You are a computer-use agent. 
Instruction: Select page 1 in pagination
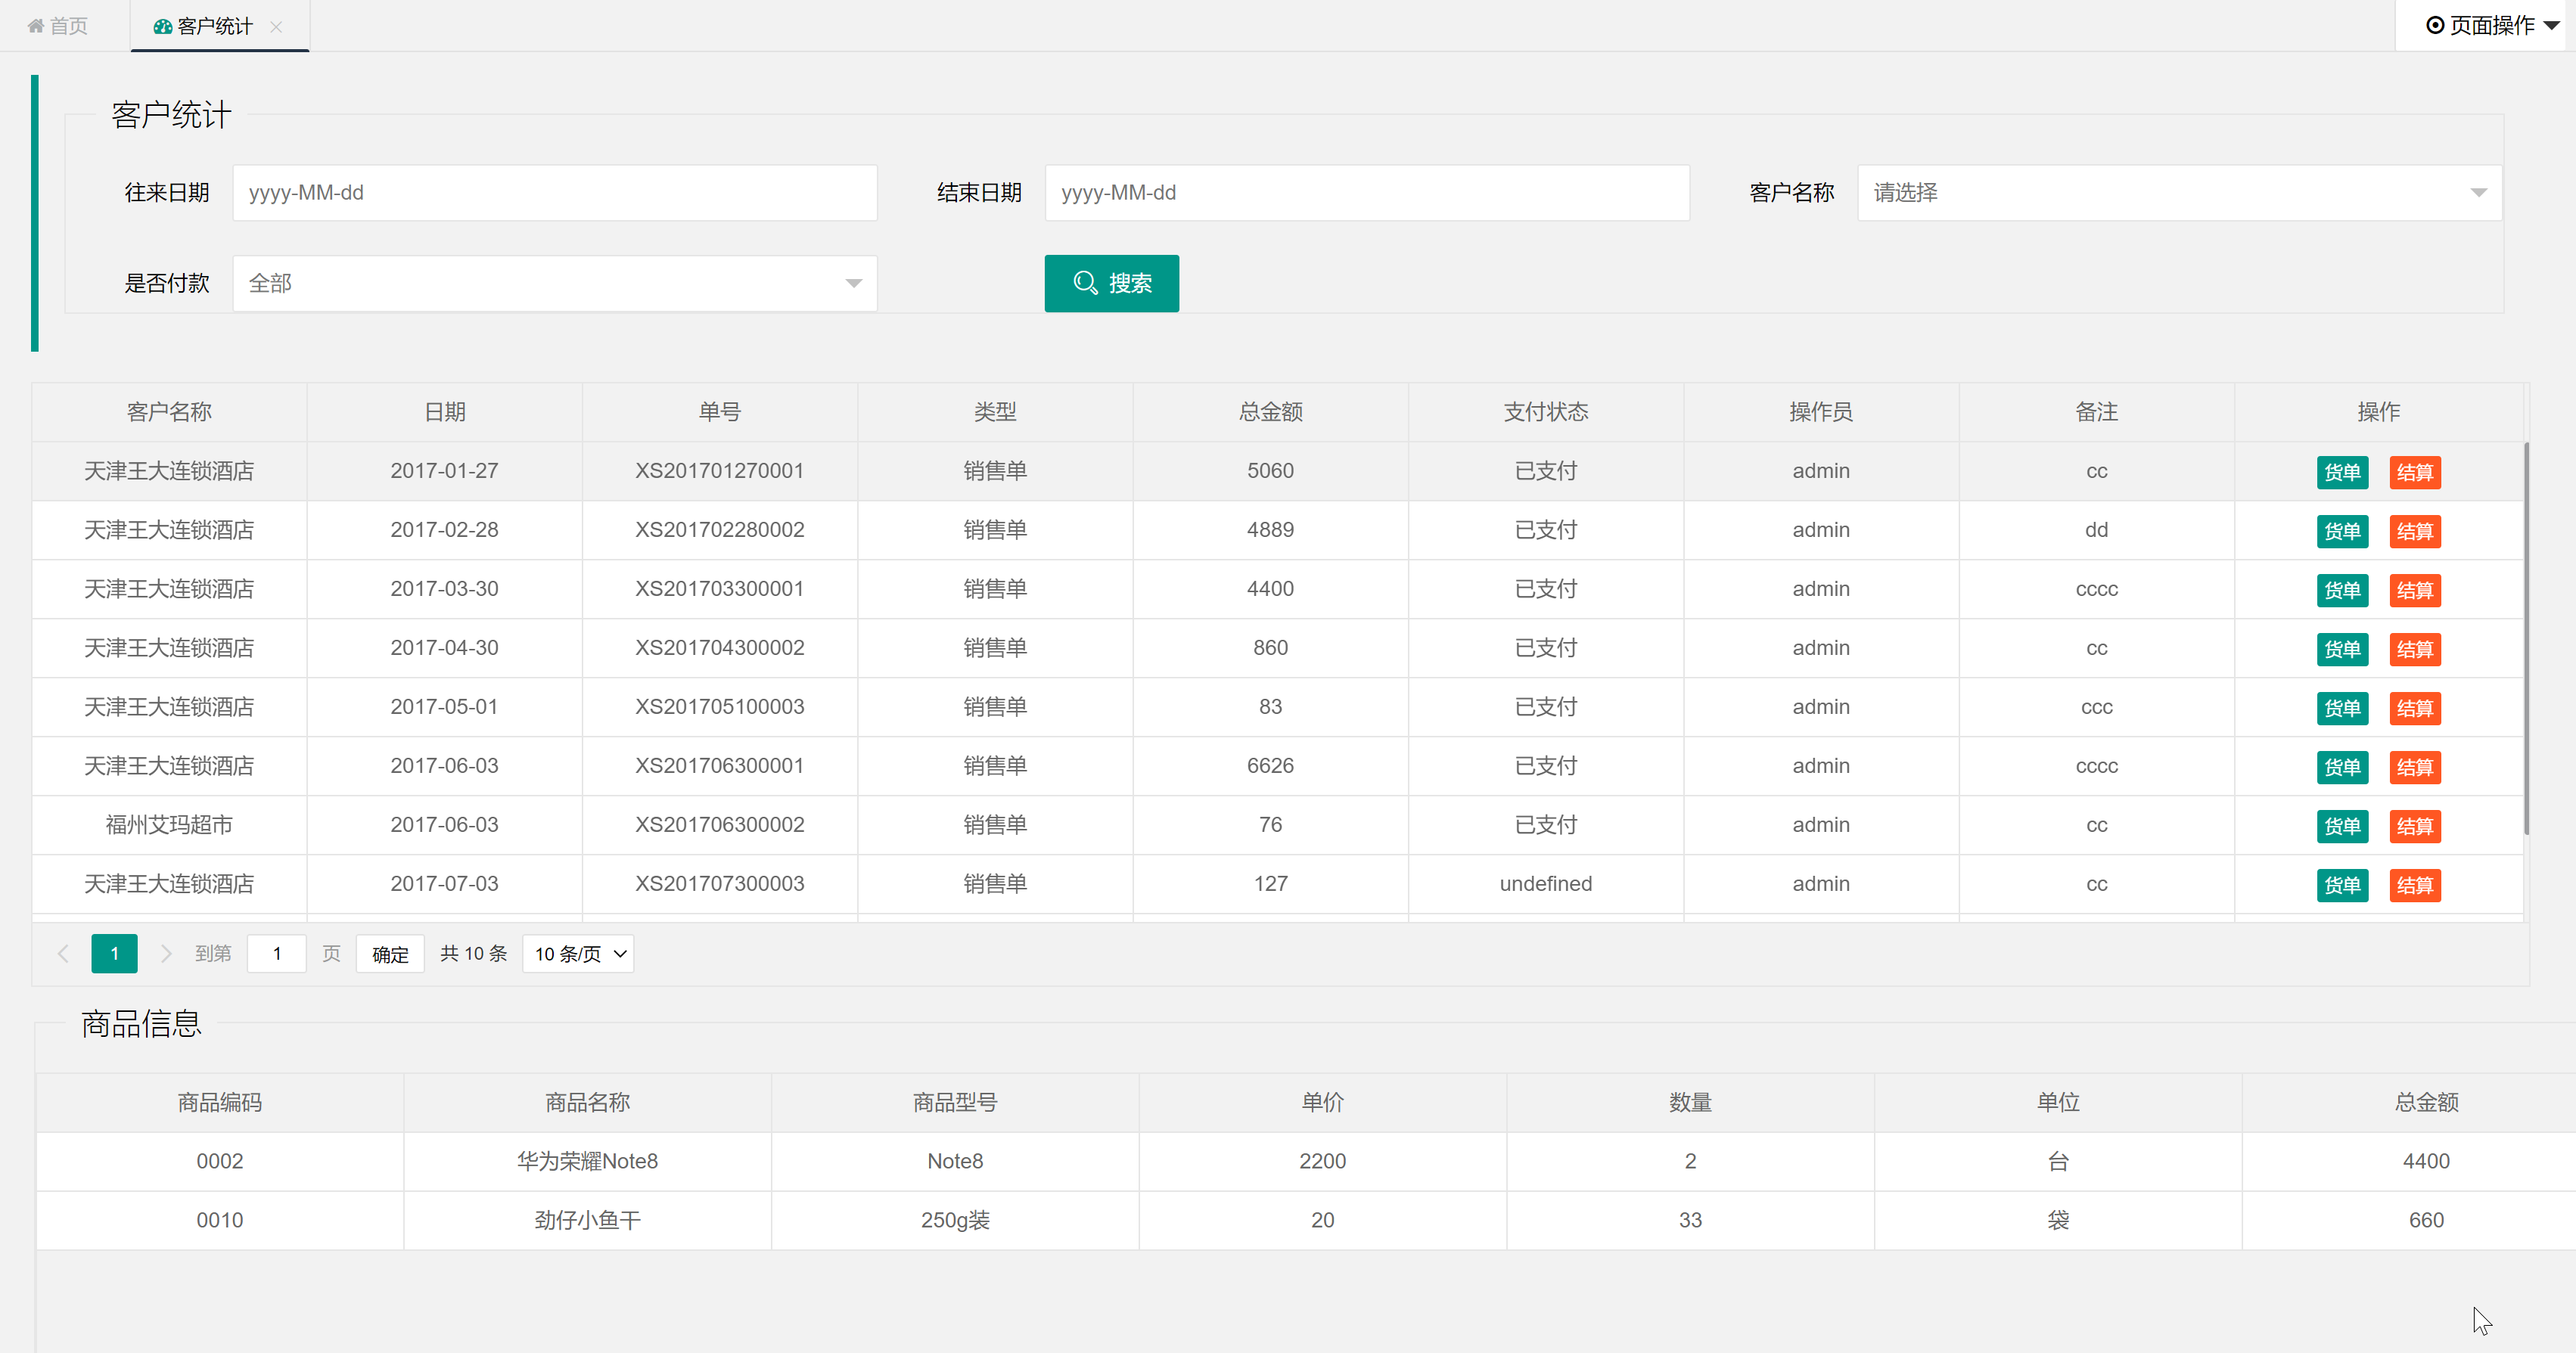coord(114,954)
